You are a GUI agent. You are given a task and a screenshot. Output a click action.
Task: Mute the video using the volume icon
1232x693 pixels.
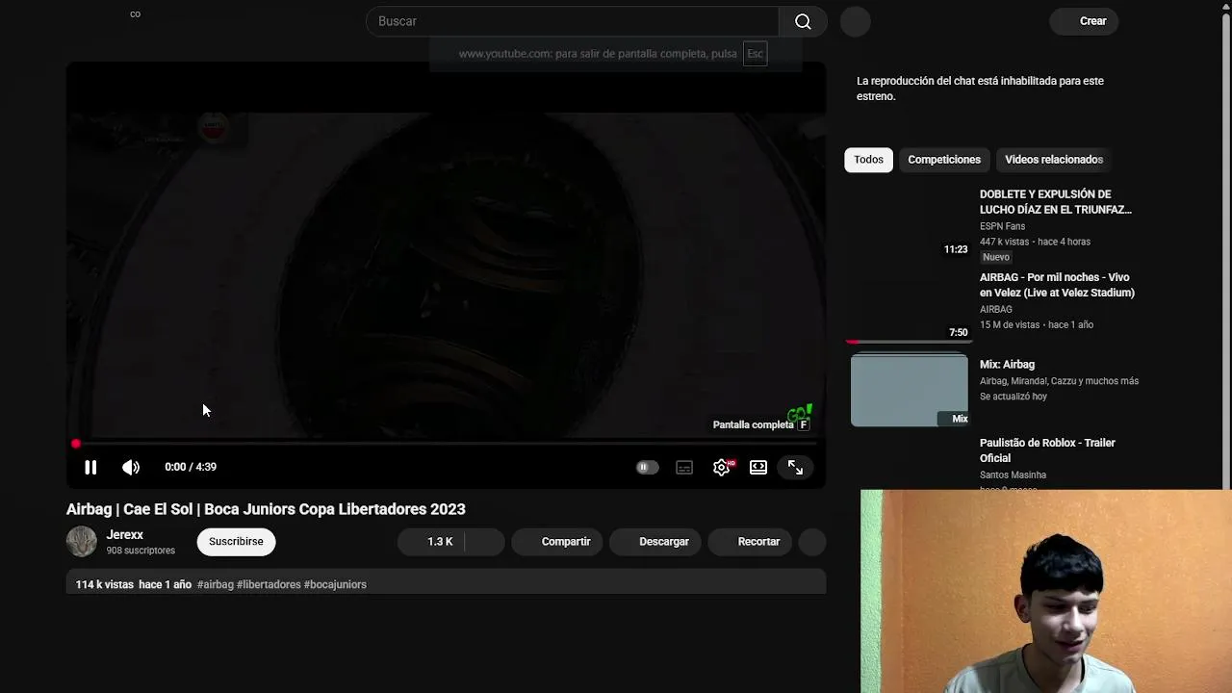131,467
